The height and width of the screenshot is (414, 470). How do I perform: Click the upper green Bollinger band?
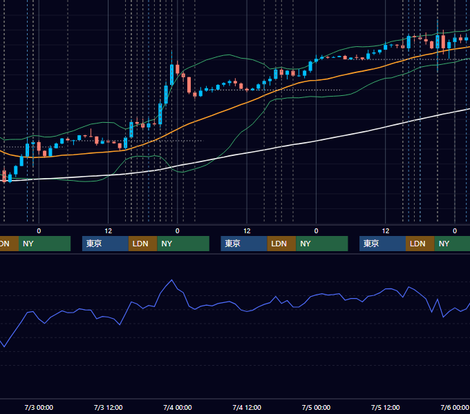tap(228, 55)
